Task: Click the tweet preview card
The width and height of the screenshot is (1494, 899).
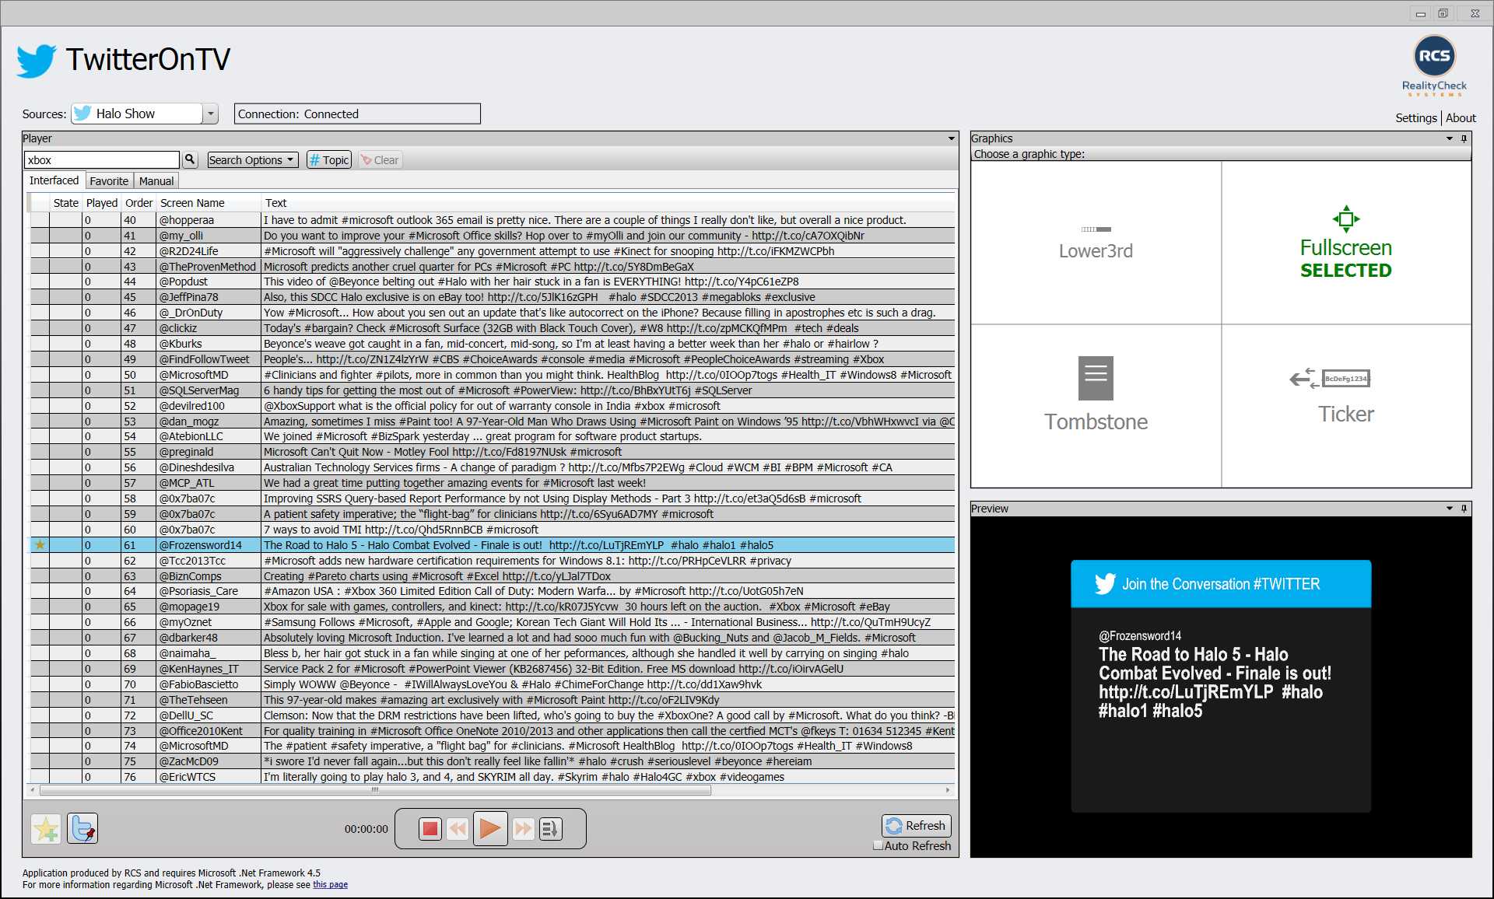Action: tap(1221, 686)
